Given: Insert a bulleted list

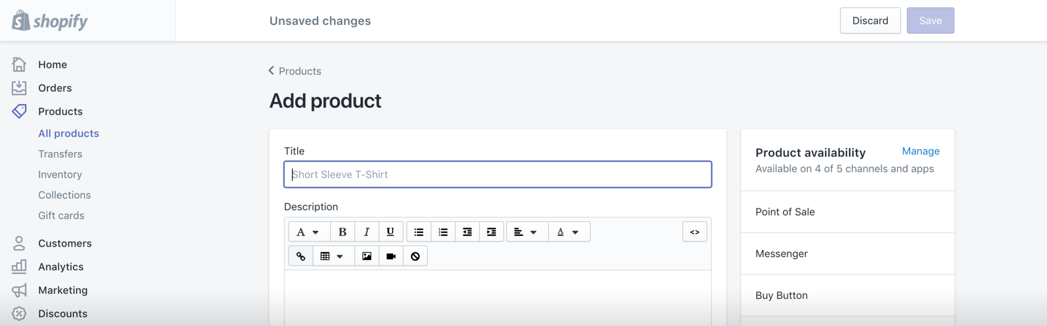Looking at the screenshot, I should click(x=419, y=232).
